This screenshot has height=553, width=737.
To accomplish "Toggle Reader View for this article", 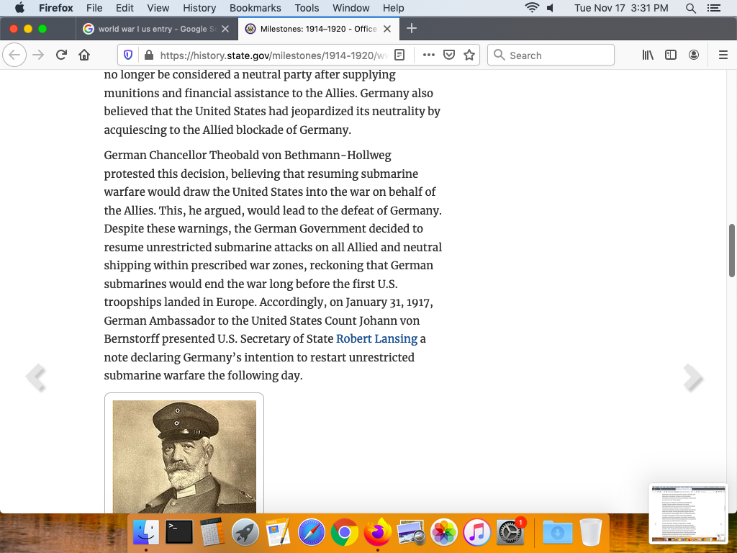I will tap(400, 55).
